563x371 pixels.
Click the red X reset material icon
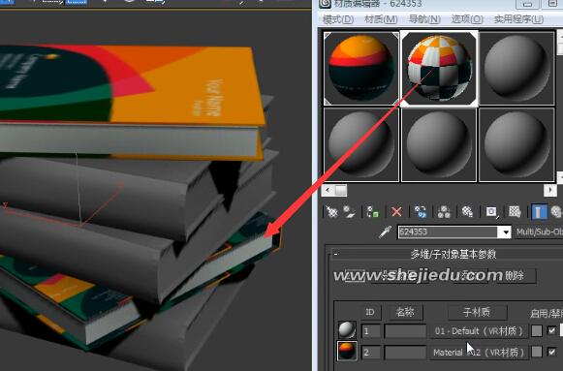396,212
